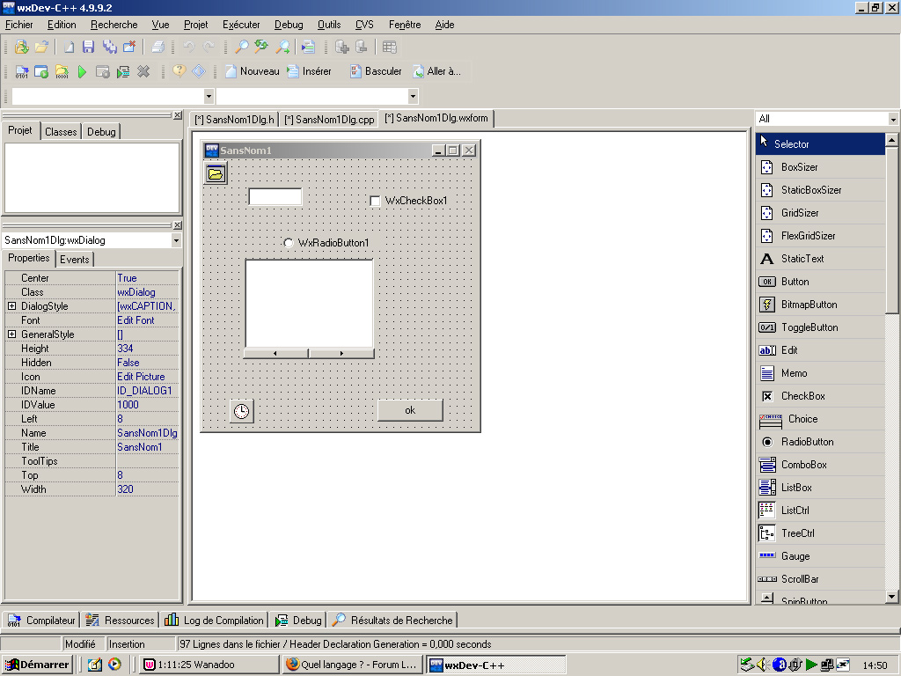
Task: Select the clock timer component on form
Action: coord(242,411)
